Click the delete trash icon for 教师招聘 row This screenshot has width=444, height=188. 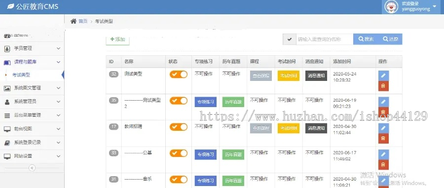(x=383, y=139)
